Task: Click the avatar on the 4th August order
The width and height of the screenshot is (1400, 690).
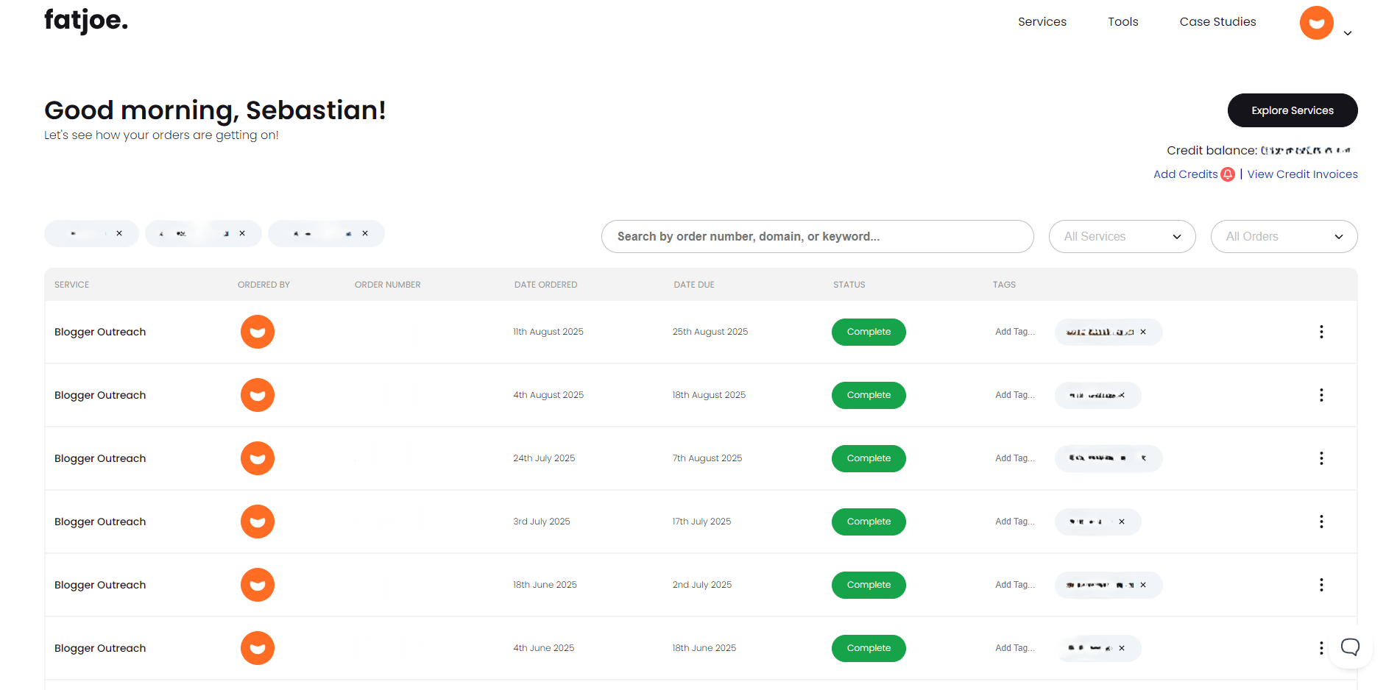Action: (258, 395)
